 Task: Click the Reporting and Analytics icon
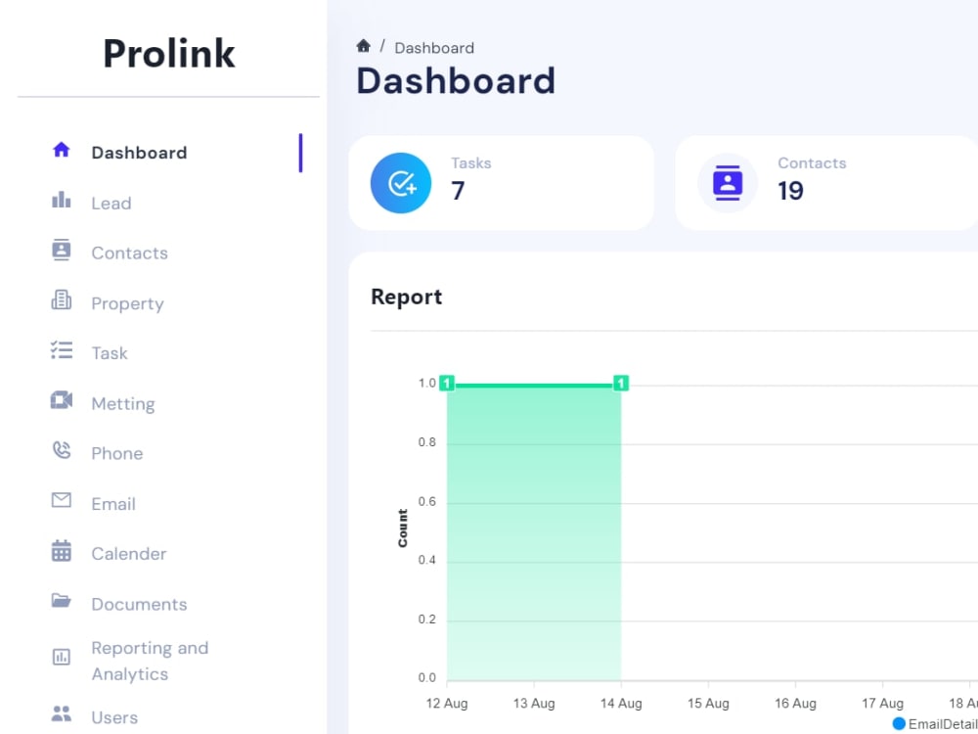click(61, 657)
